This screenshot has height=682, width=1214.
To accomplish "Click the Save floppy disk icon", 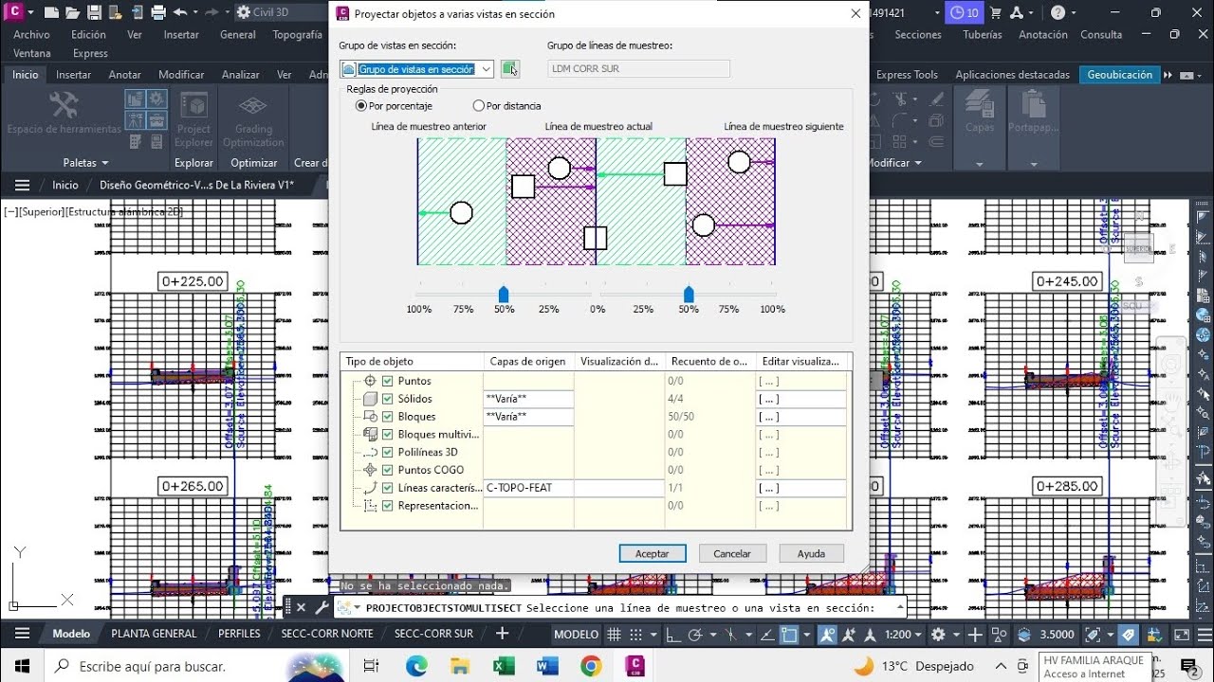I will tap(94, 12).
